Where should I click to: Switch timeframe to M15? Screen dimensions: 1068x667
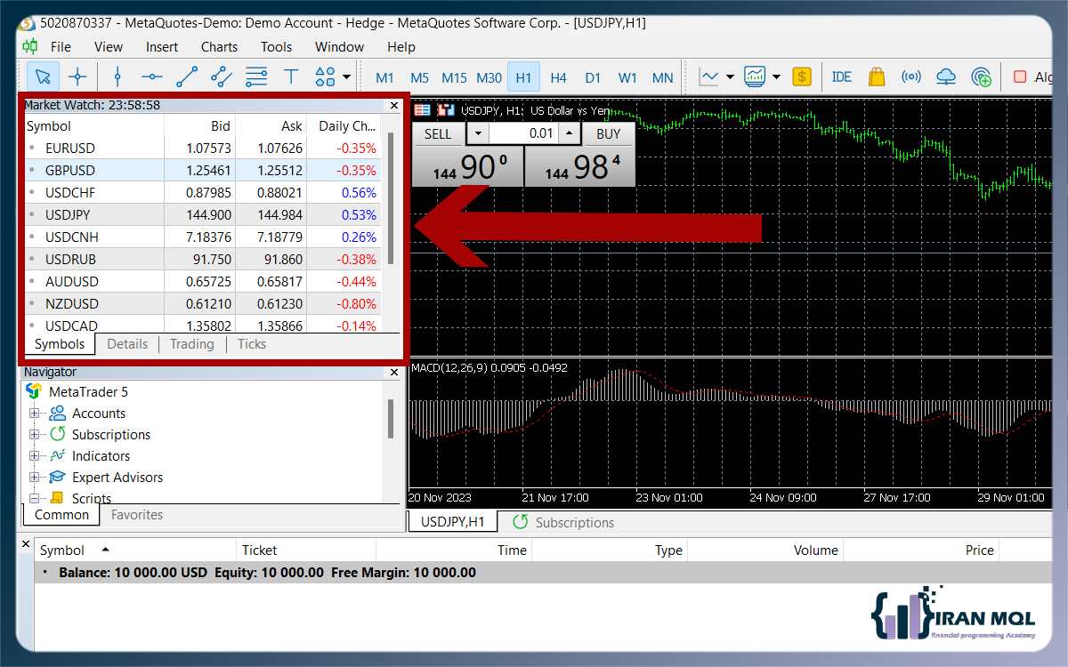[x=454, y=77]
